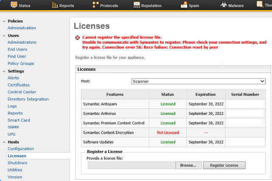Click the red error icon
The image size is (272, 181).
(x=78, y=38)
